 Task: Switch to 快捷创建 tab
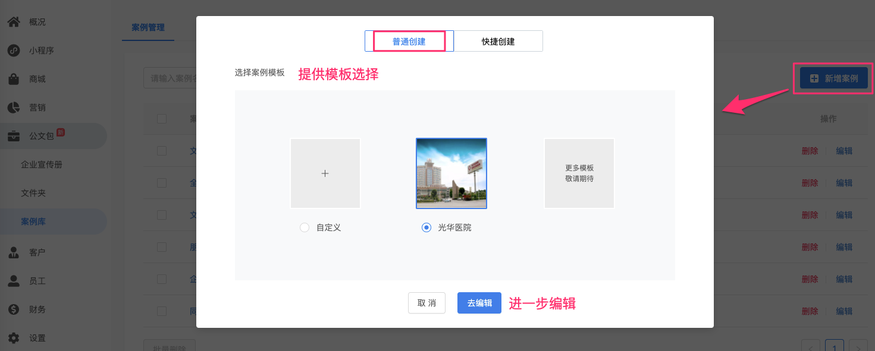pyautogui.click(x=498, y=42)
